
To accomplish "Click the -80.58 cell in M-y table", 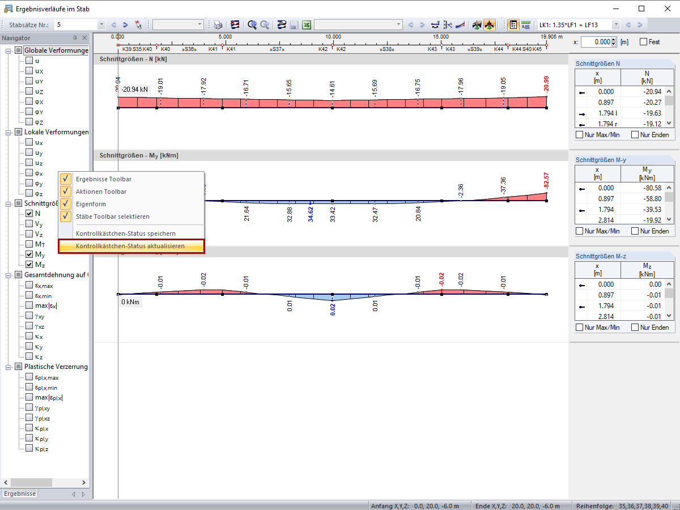I will pos(642,188).
